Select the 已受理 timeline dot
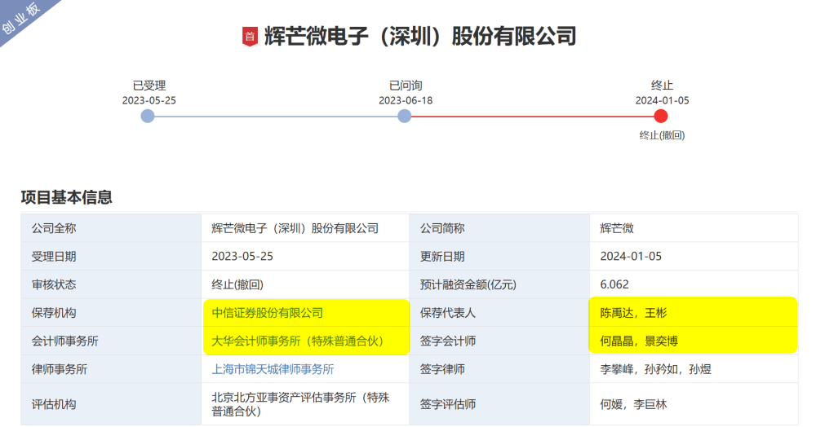Image resolution: width=816 pixels, height=427 pixels. pyautogui.click(x=148, y=117)
